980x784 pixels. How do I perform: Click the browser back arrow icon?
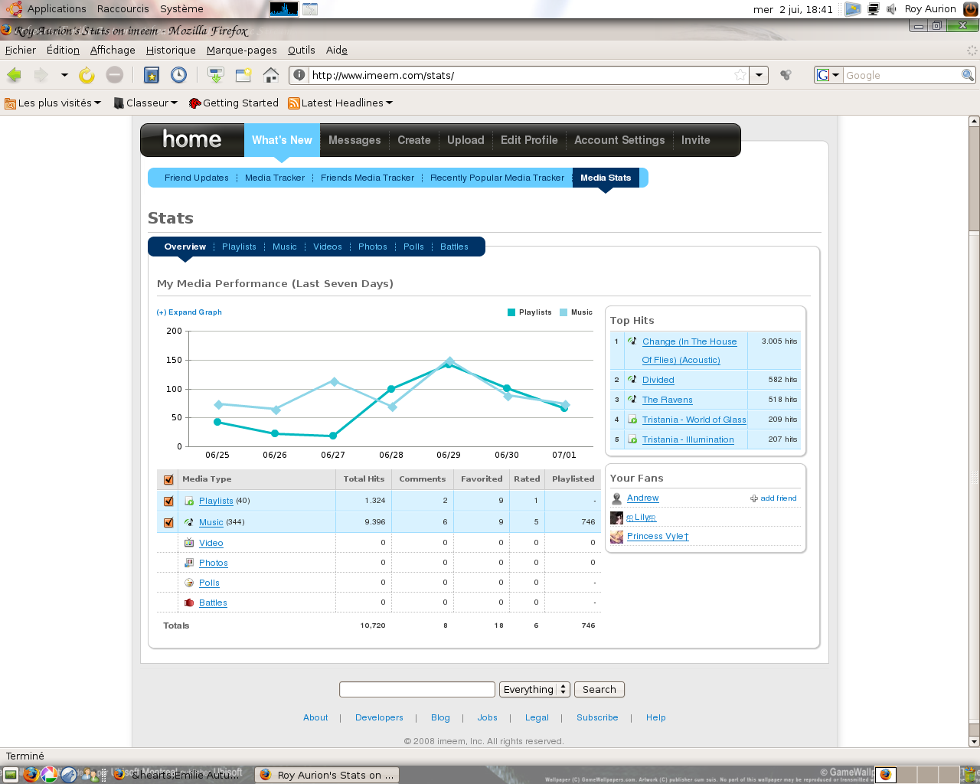click(x=15, y=75)
